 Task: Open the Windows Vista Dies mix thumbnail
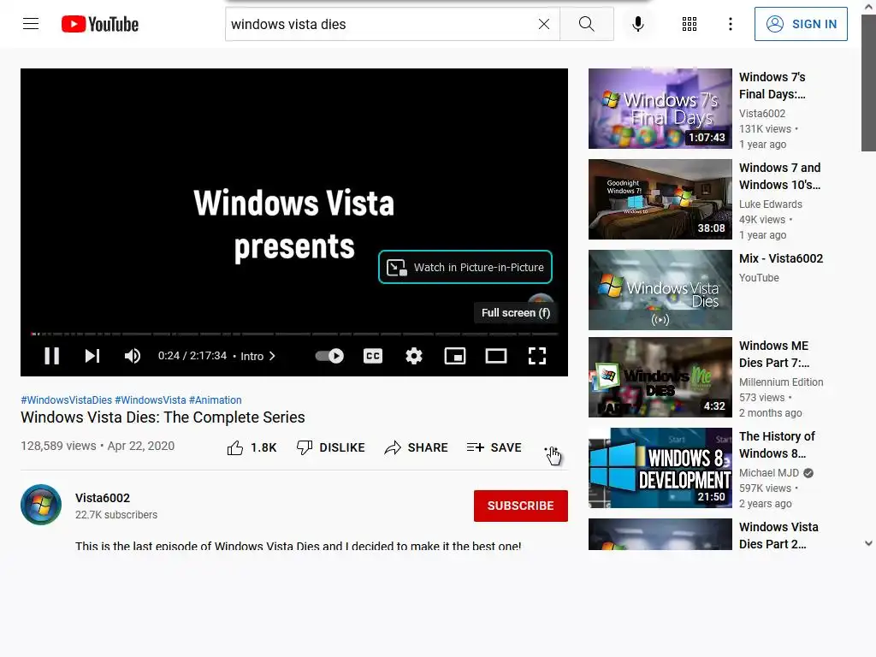(660, 289)
